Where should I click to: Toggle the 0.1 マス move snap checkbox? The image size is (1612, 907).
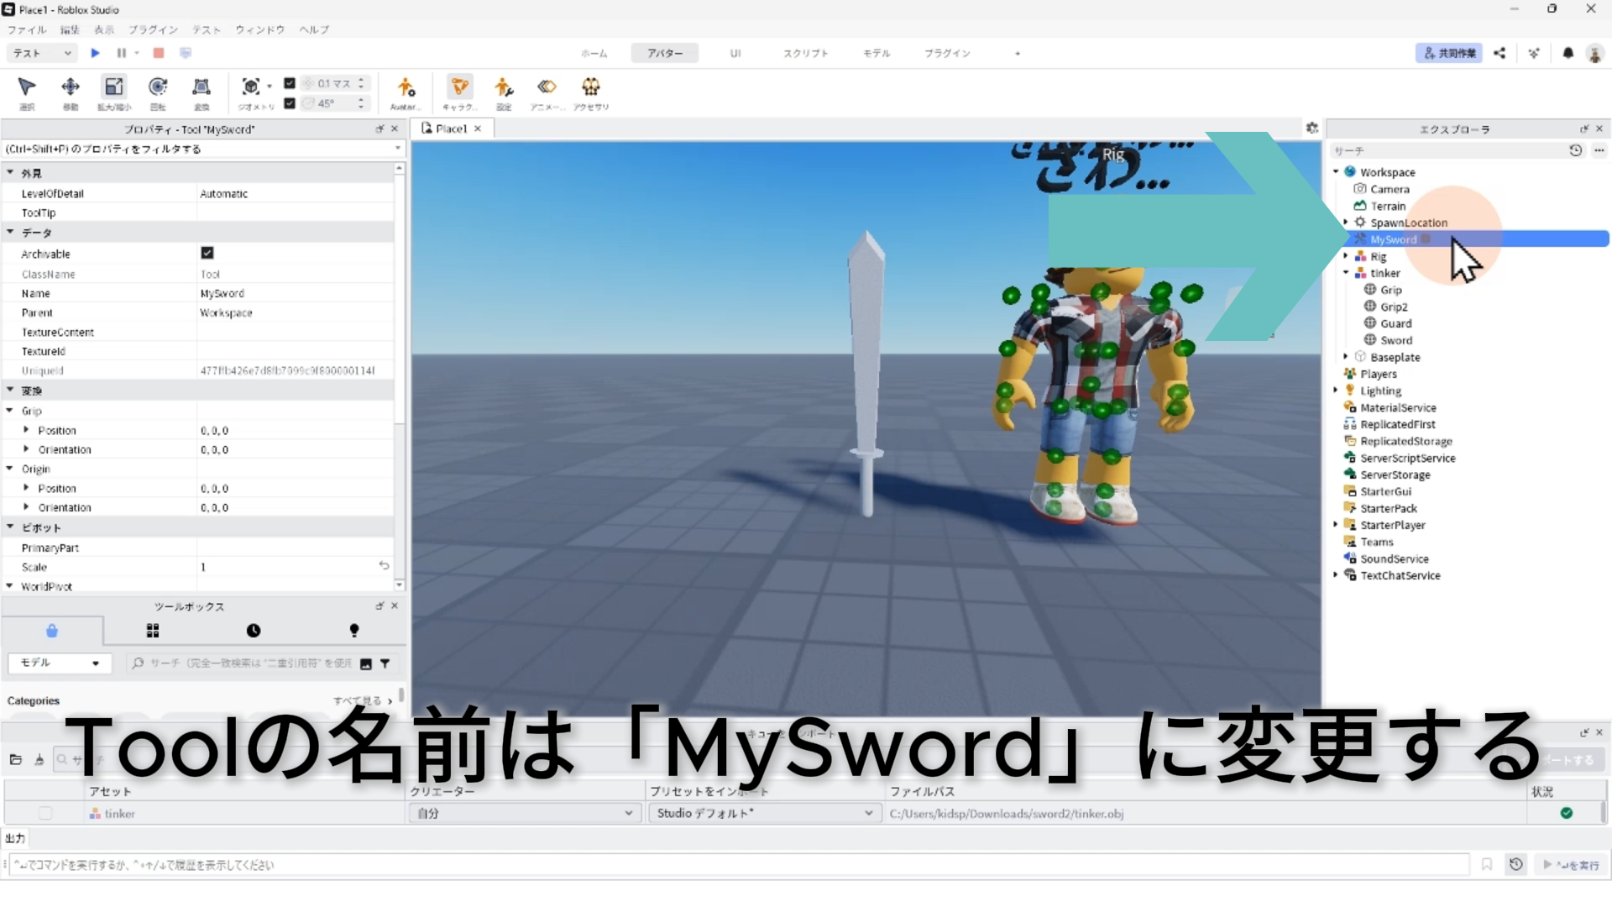point(290,83)
